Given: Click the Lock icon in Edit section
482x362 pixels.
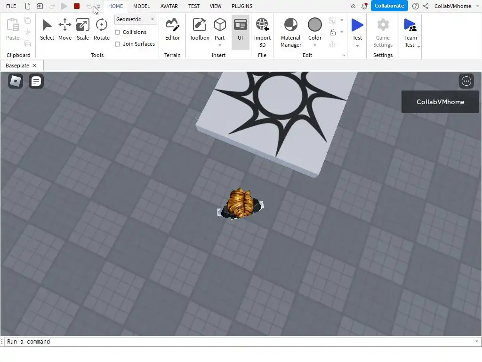Looking at the screenshot, I should tap(333, 32).
